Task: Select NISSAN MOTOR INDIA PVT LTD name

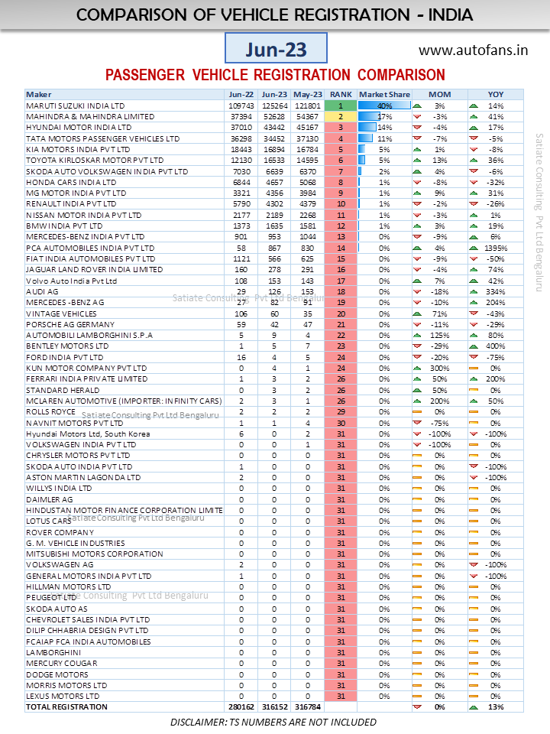Action: 84,216
